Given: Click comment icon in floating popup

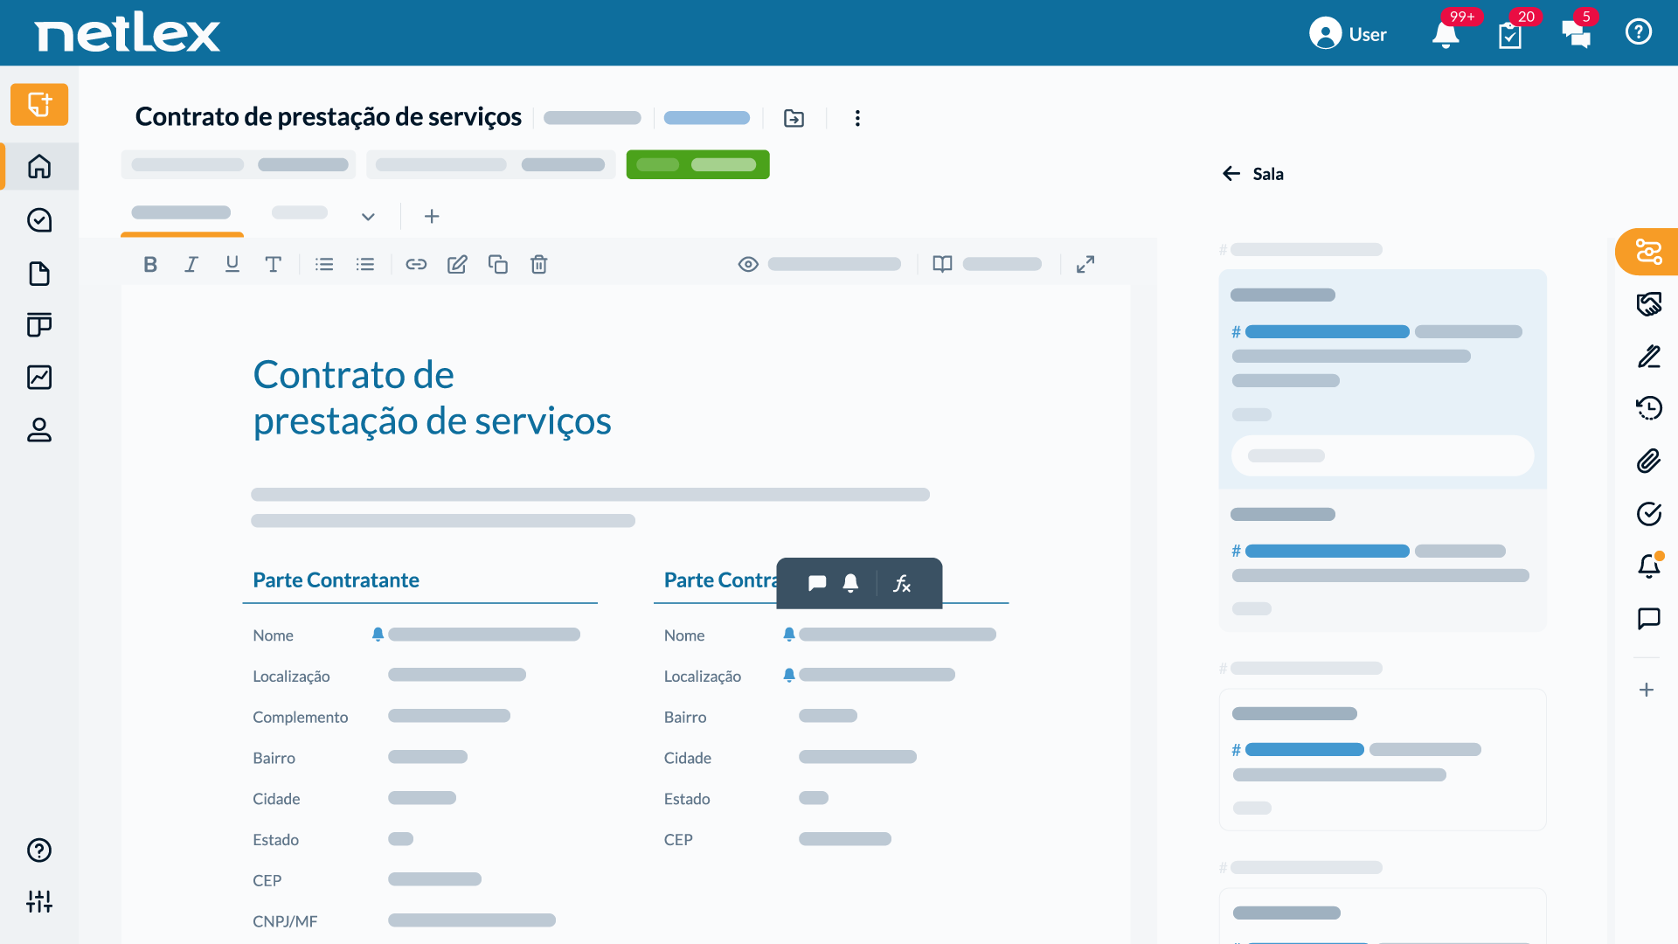Looking at the screenshot, I should point(817,584).
